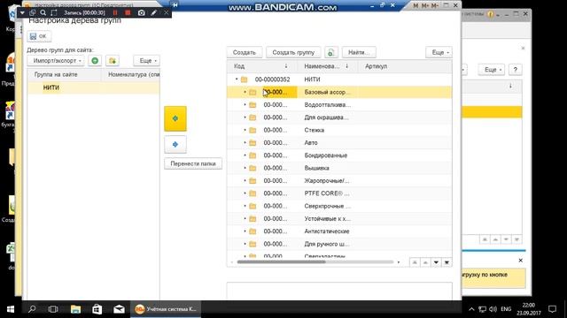Image resolution: width=567 pixels, height=318 pixels.
Task: Click the Найти... button
Action: tap(359, 52)
